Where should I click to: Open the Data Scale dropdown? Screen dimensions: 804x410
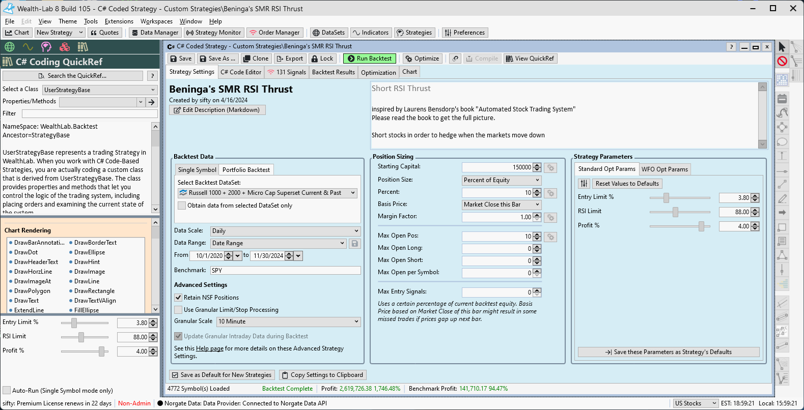tap(285, 231)
